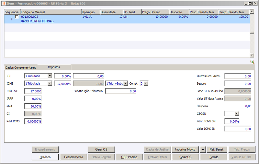Click the IRRF percentage field
259x164 pixels.
(x=33, y=99)
